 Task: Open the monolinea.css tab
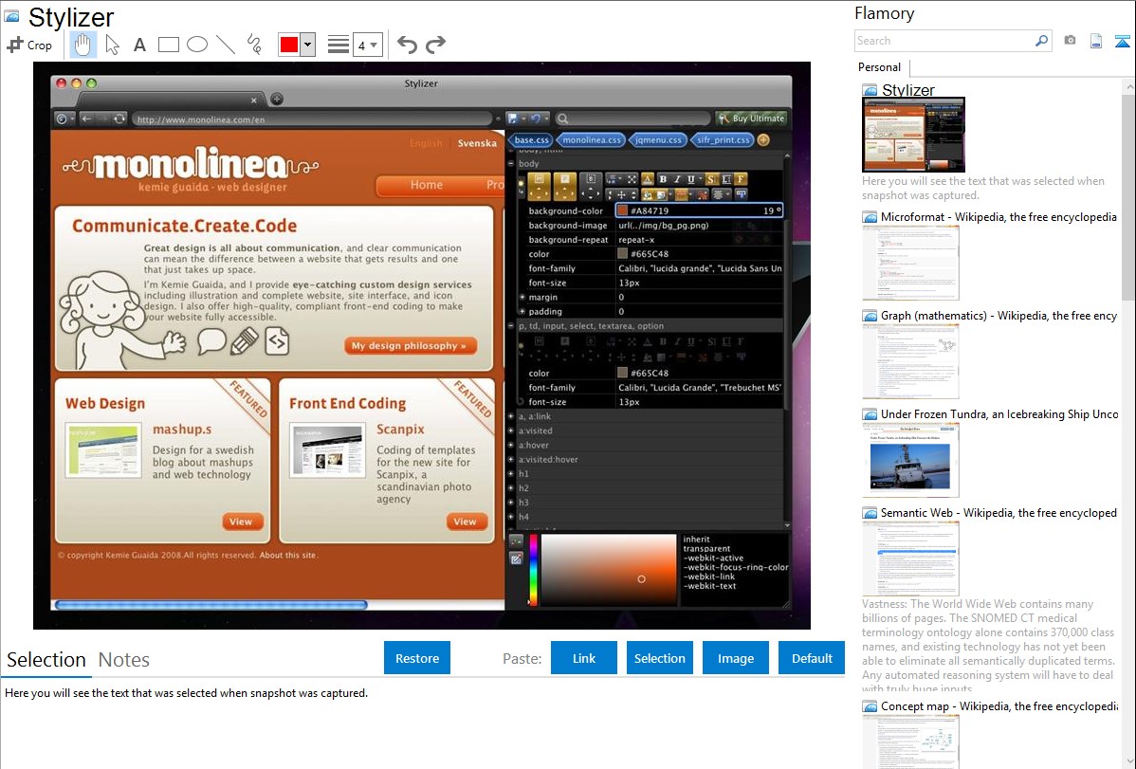591,140
